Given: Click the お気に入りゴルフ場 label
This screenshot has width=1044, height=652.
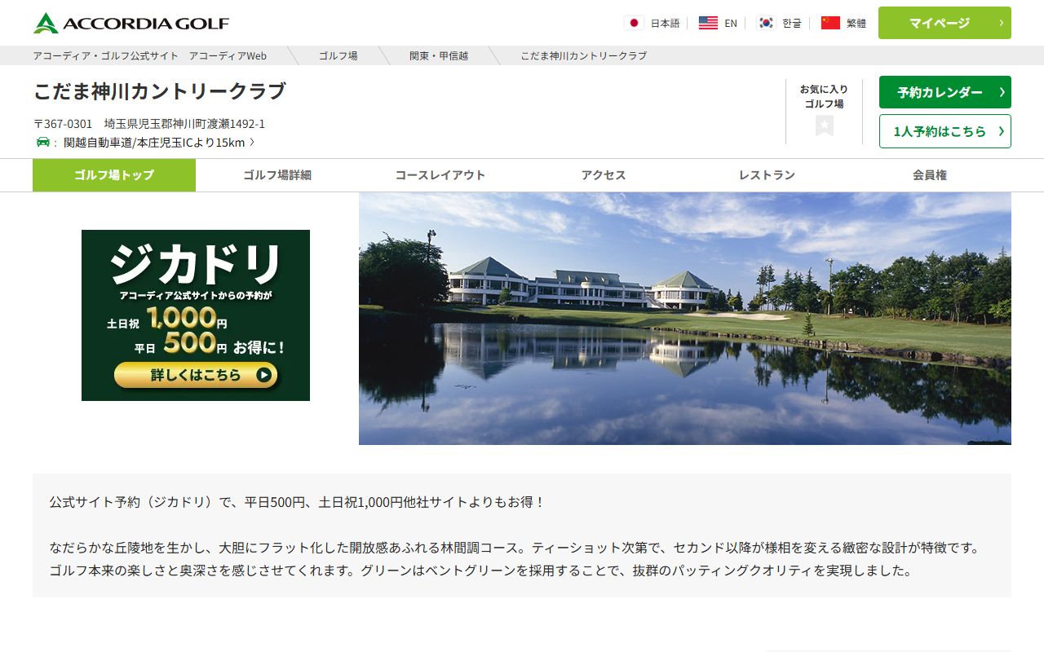Looking at the screenshot, I should click(x=824, y=96).
